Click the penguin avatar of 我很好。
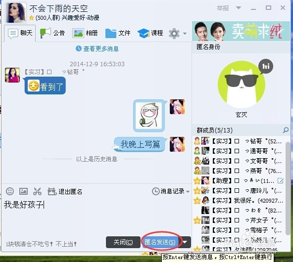 (205, 200)
